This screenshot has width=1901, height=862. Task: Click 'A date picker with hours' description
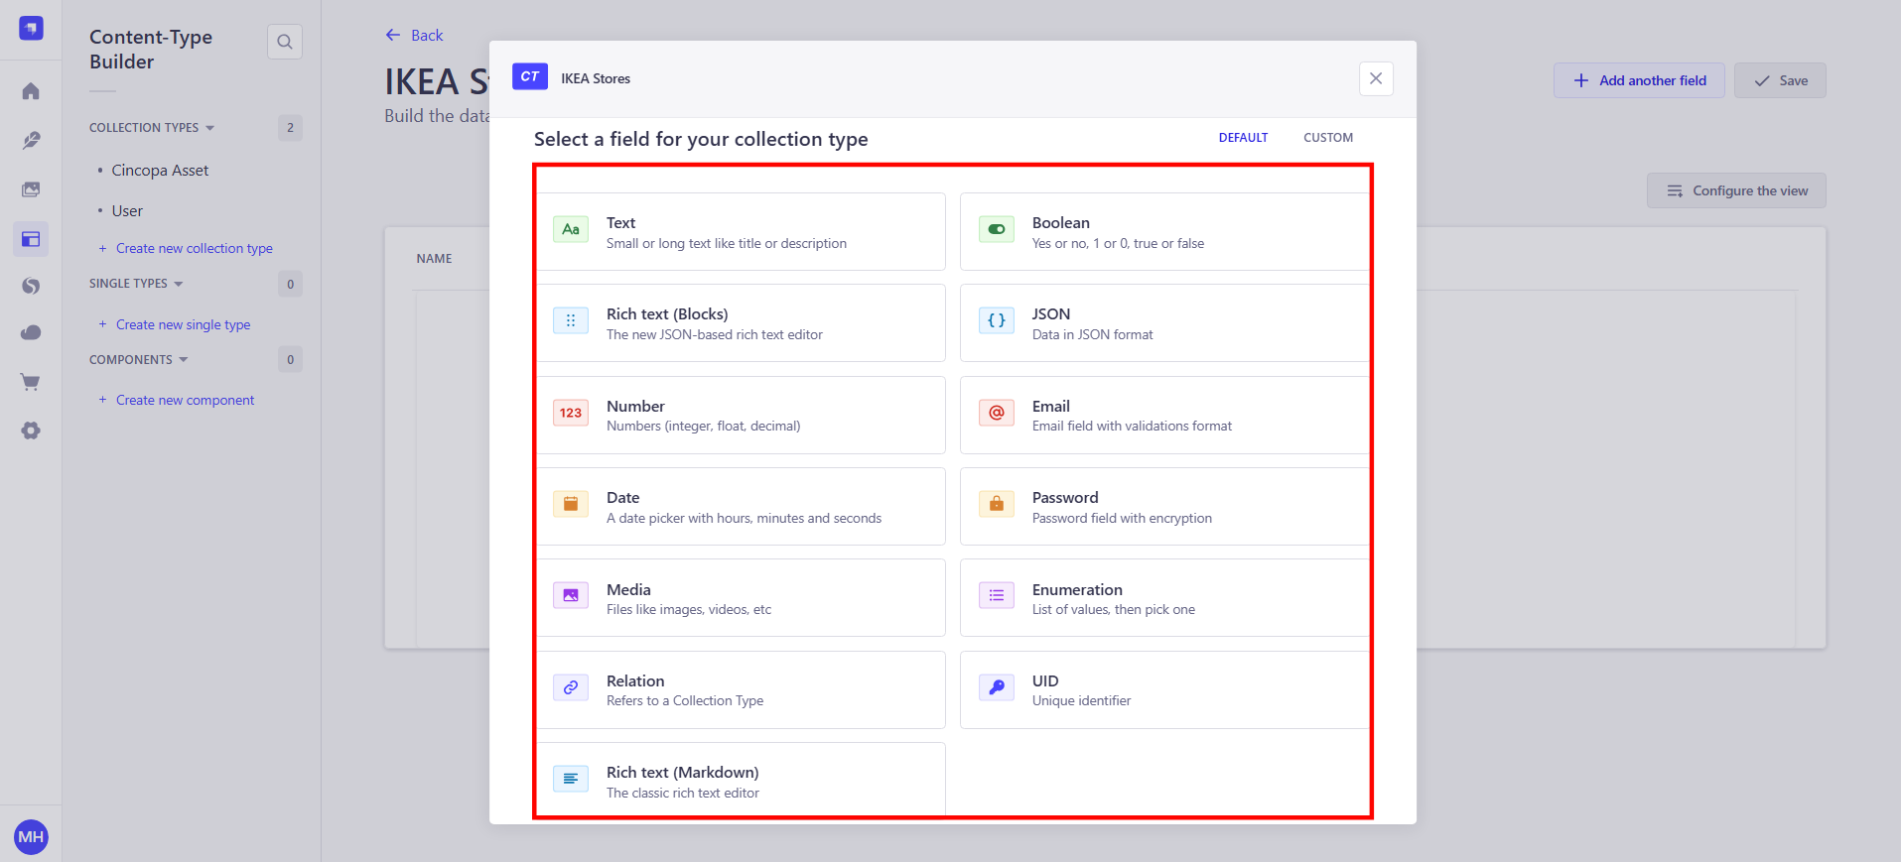pos(744,519)
